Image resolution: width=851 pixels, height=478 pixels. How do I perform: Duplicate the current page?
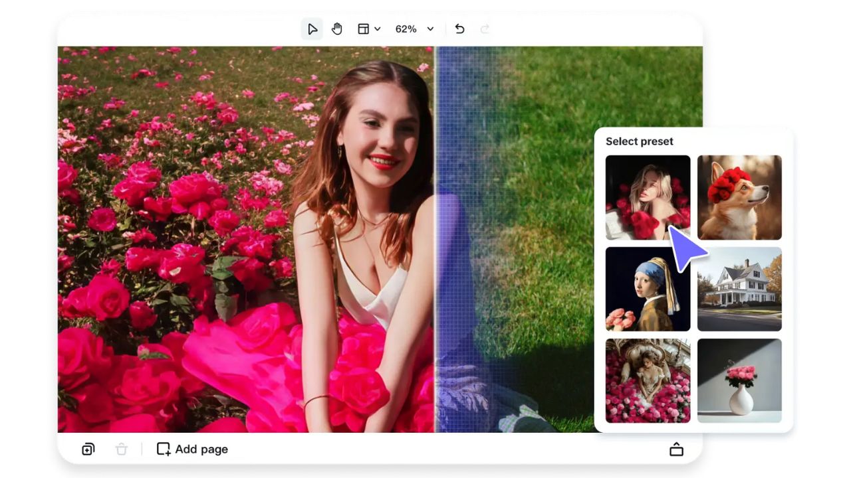coord(88,449)
